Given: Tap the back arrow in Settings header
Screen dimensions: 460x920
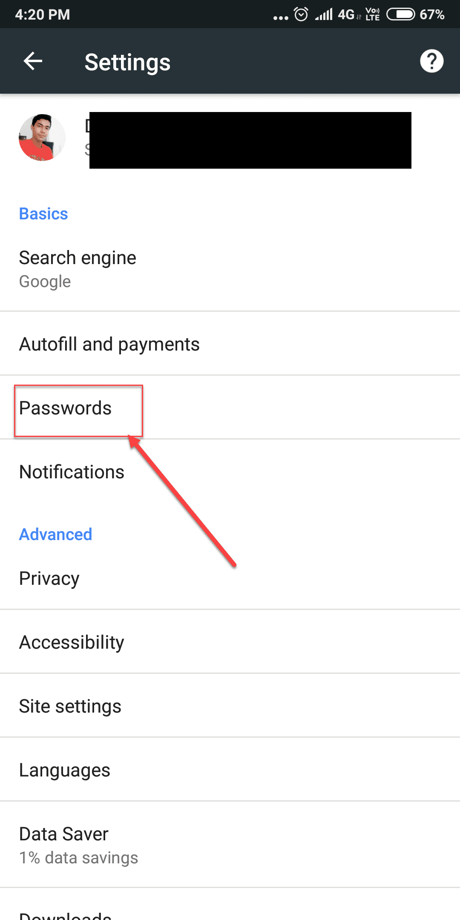Looking at the screenshot, I should 33,61.
